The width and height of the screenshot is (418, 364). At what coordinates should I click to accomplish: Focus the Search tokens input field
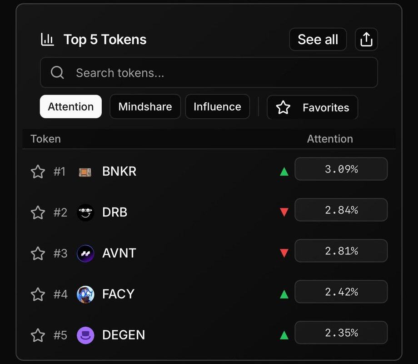[x=218, y=73]
